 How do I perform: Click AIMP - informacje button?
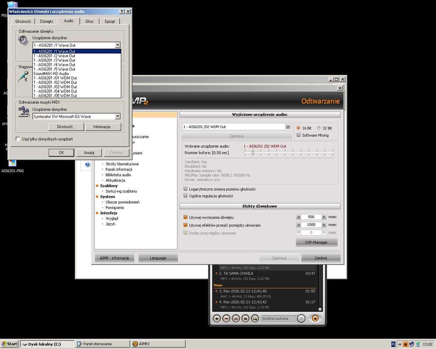tap(114, 258)
